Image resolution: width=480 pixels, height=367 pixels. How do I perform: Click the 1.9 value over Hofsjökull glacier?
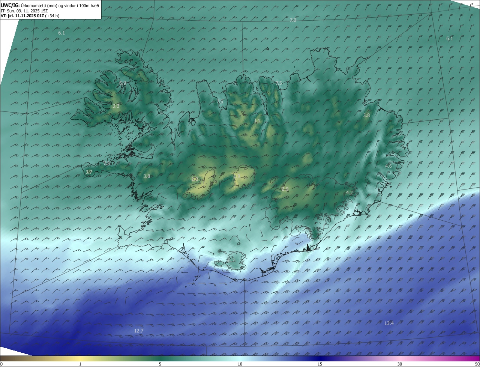click(x=237, y=176)
